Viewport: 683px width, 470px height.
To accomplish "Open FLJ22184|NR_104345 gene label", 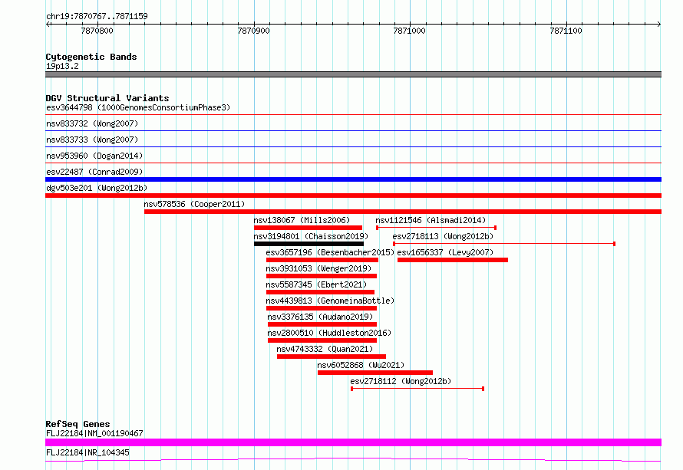I will pyautogui.click(x=87, y=452).
